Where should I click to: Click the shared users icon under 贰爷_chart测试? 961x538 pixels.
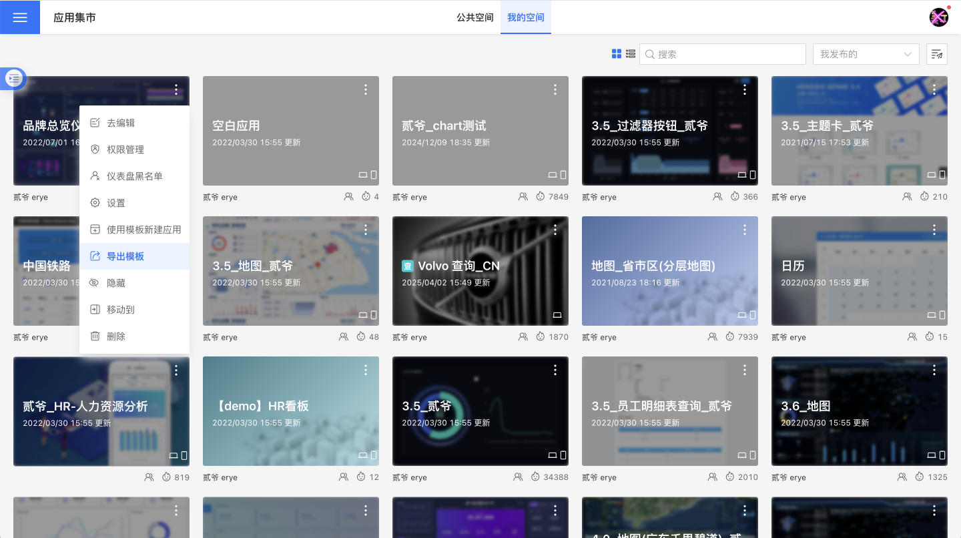click(x=523, y=197)
